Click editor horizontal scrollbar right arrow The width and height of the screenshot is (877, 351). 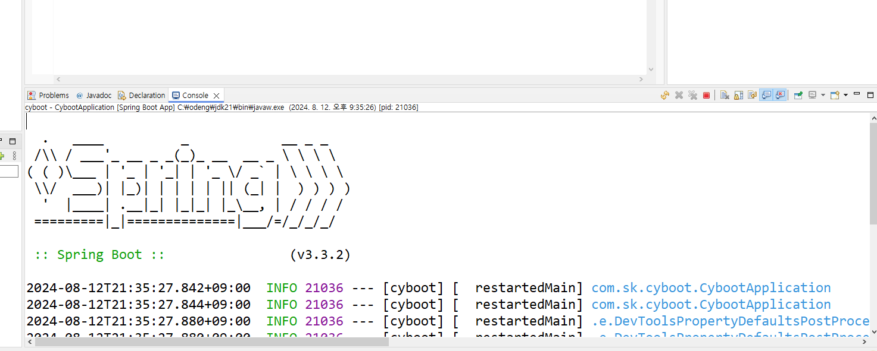[641, 79]
